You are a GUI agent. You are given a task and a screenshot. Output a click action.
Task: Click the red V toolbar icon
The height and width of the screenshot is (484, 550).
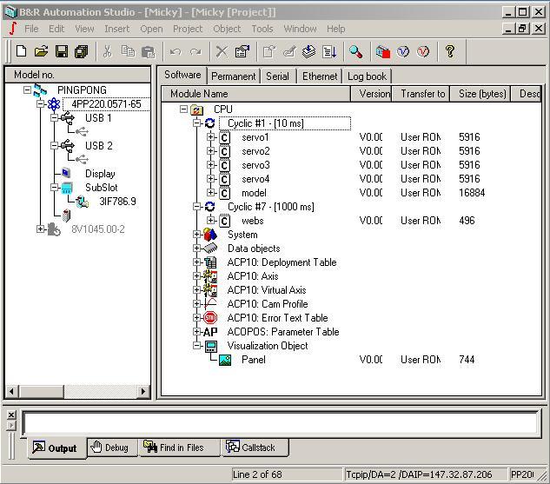[x=423, y=51]
